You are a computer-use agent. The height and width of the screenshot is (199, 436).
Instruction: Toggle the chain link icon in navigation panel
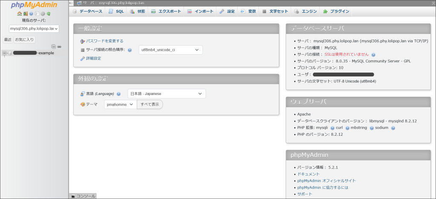[59, 47]
